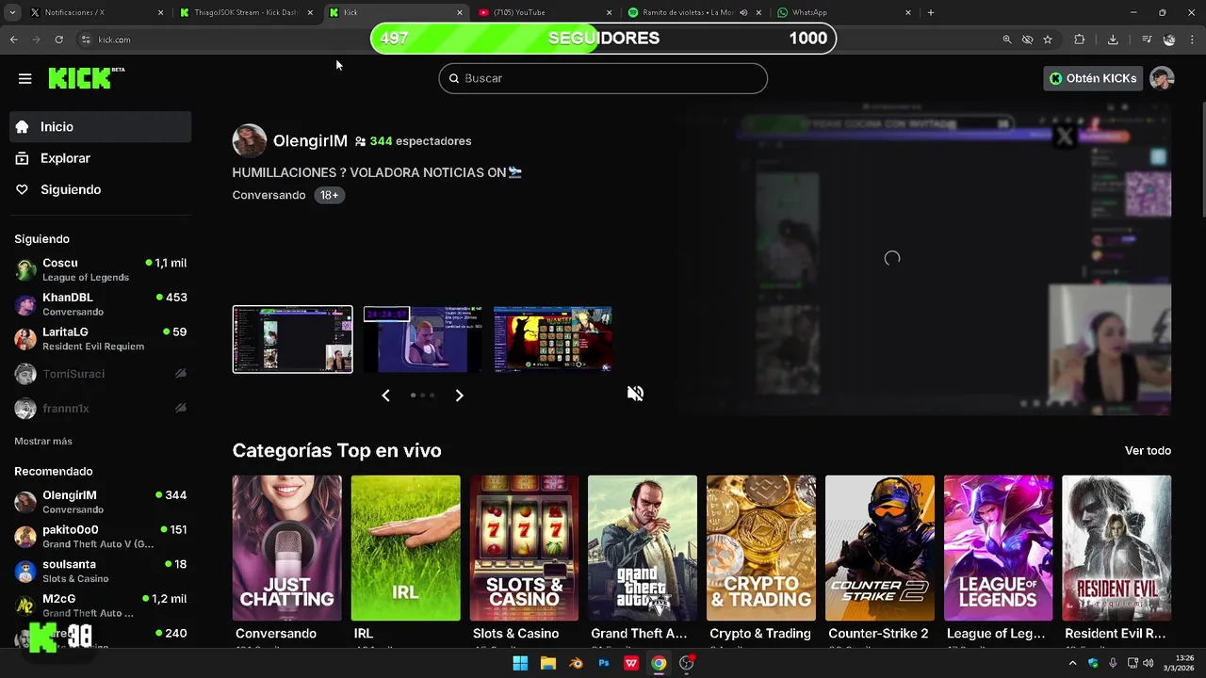
Task: Click M2cG avatar in Recomendado
Action: (x=25, y=605)
